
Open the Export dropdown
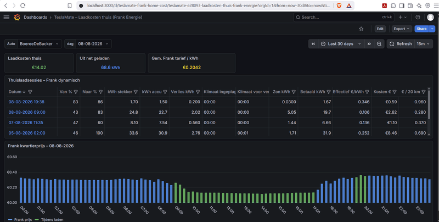(x=401, y=29)
